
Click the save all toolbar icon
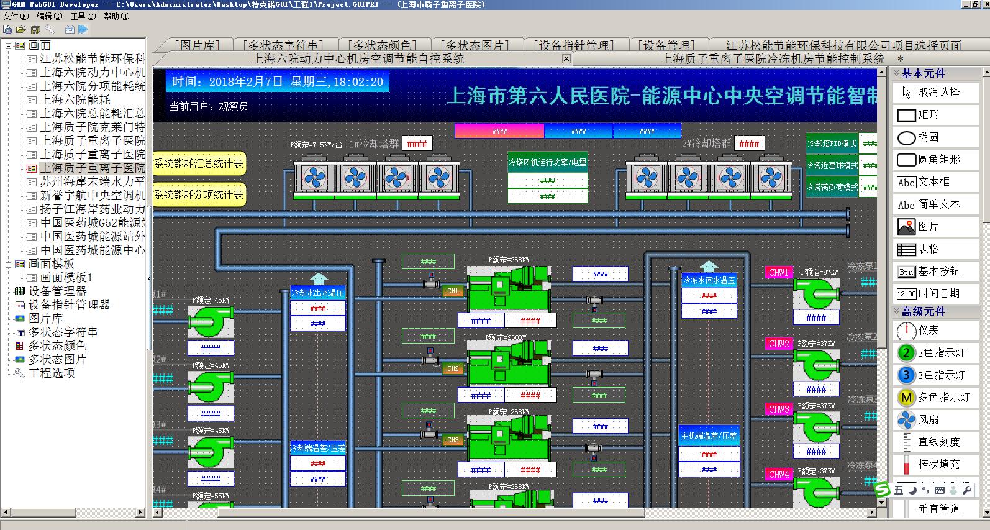pyautogui.click(x=35, y=29)
